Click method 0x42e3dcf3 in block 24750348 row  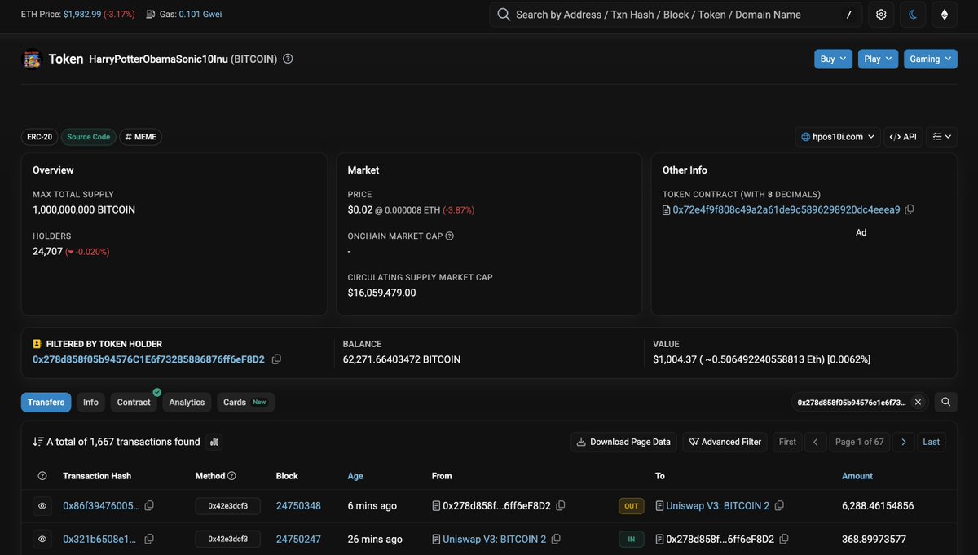227,506
